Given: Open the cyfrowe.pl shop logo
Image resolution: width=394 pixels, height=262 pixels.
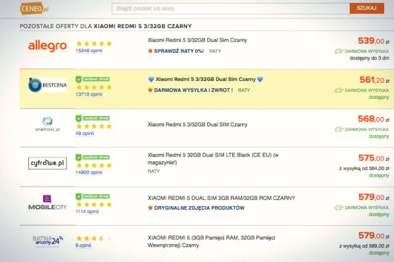Looking at the screenshot, I should 47,163.
